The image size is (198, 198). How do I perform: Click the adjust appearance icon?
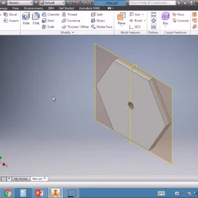pos(68,3)
